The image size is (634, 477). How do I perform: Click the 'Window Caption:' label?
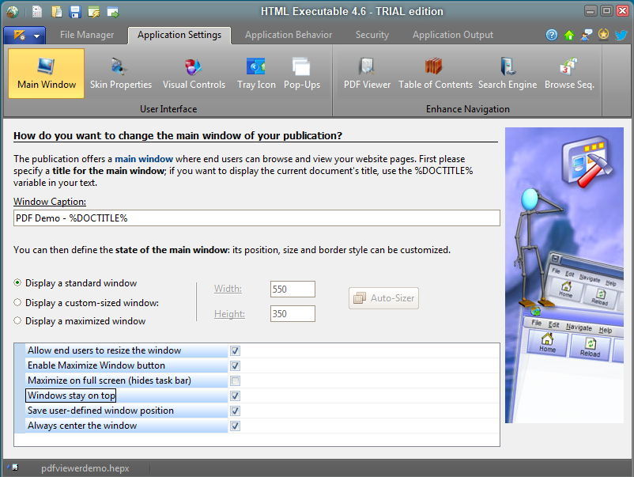pos(50,202)
